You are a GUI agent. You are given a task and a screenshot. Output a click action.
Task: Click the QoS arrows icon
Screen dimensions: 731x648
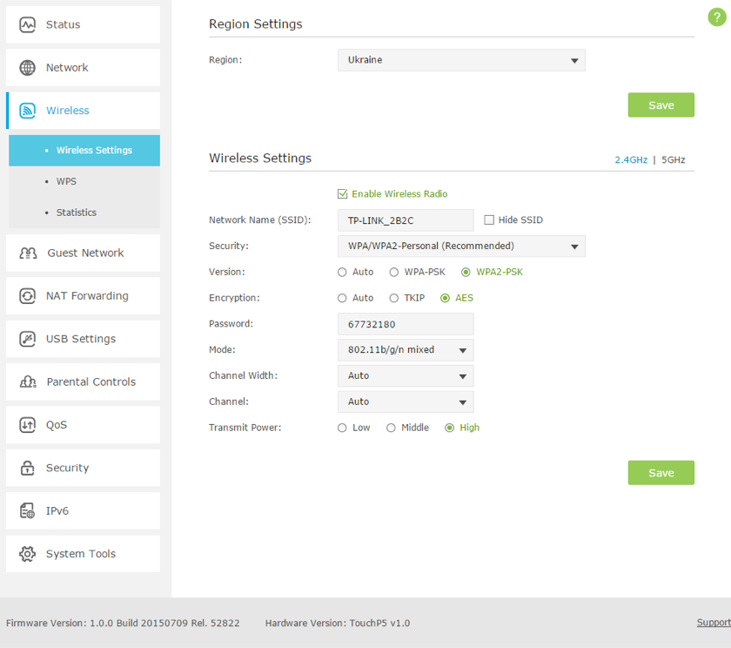pos(27,425)
